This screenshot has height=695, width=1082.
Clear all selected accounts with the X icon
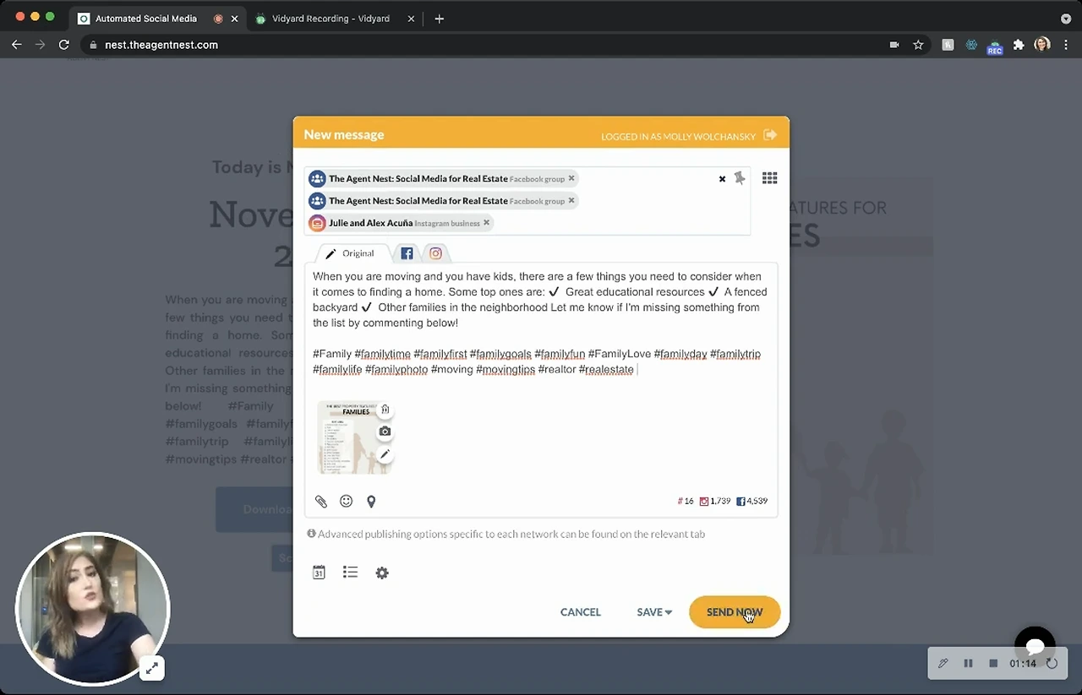[722, 179]
